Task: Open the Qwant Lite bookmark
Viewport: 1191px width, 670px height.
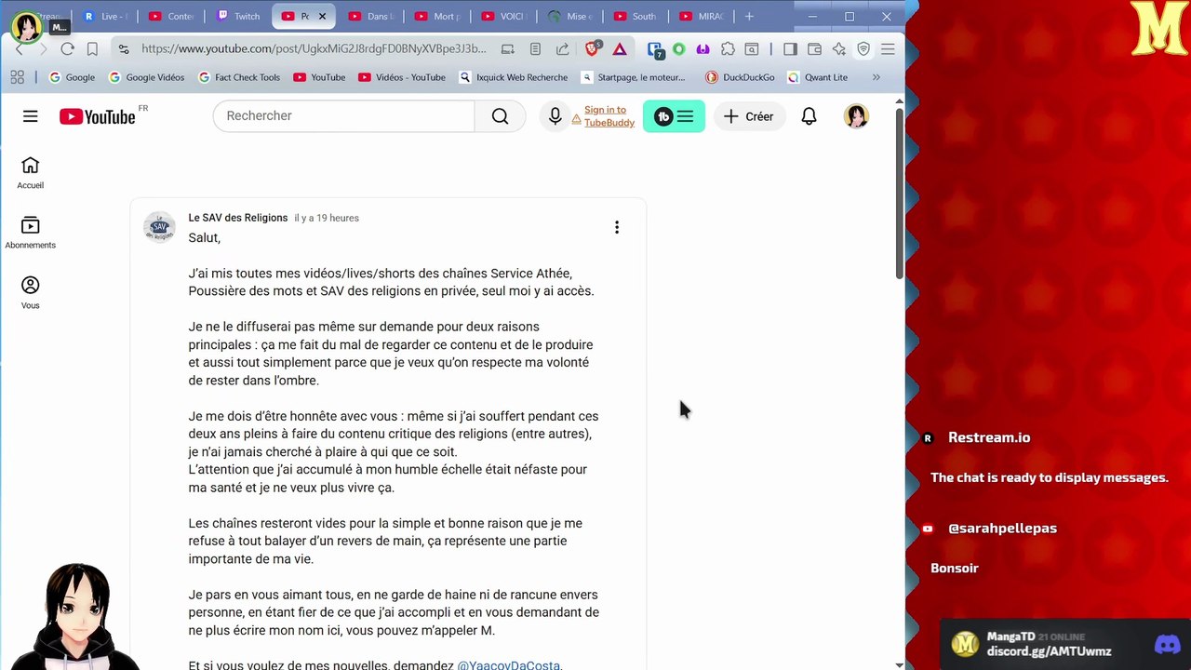Action: point(817,77)
